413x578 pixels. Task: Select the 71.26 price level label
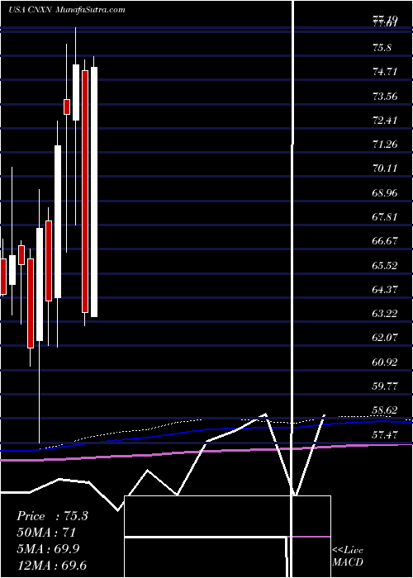(385, 144)
